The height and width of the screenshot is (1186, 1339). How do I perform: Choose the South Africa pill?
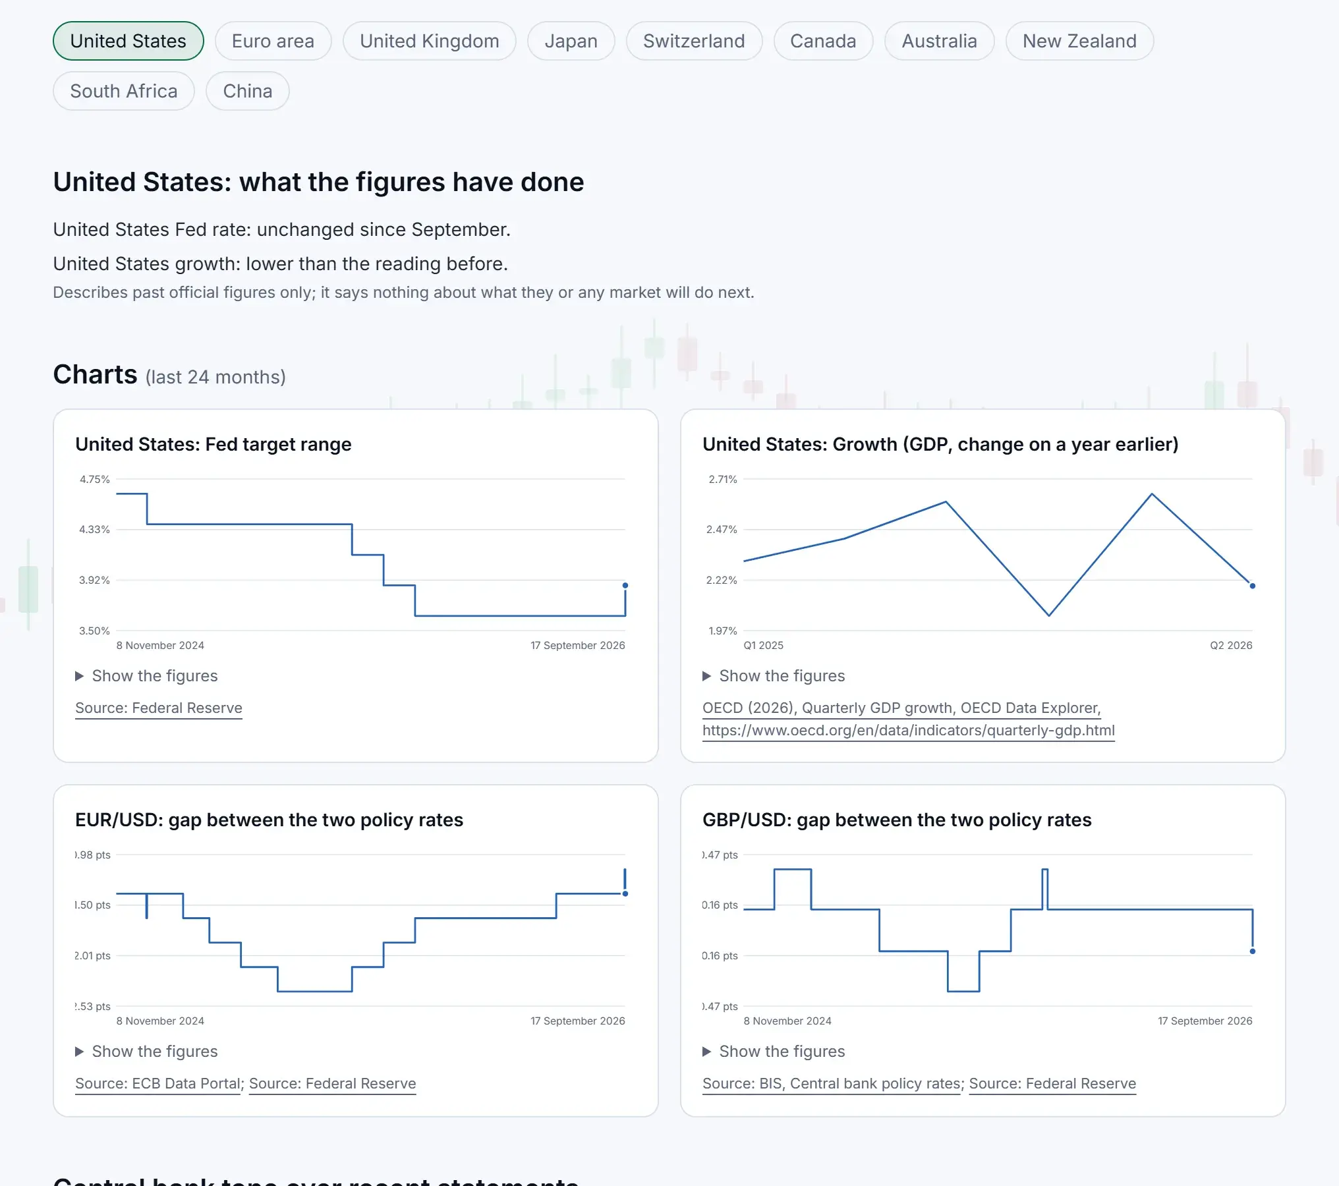pos(124,91)
